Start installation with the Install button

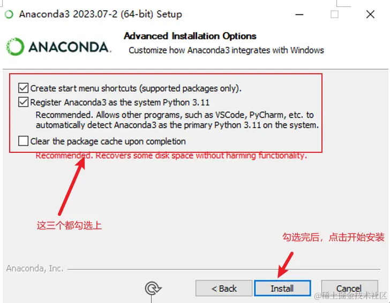(x=282, y=289)
